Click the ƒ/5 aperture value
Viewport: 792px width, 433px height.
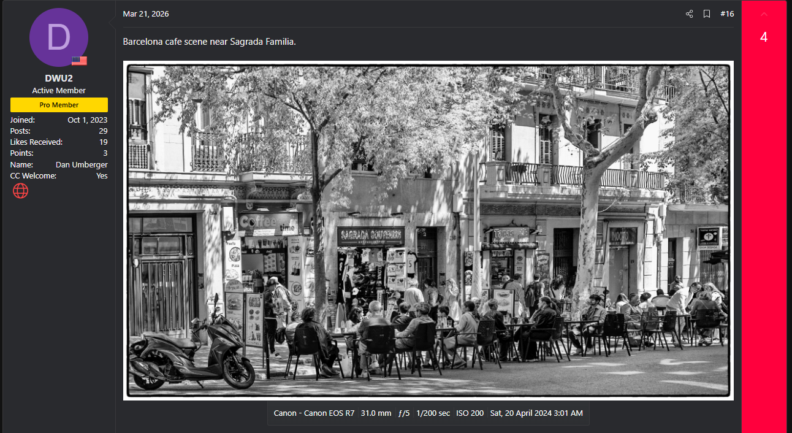403,413
